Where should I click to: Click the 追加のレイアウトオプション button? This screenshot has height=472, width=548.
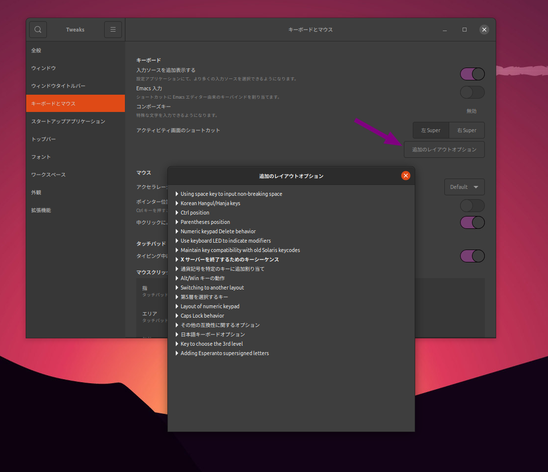pyautogui.click(x=444, y=149)
